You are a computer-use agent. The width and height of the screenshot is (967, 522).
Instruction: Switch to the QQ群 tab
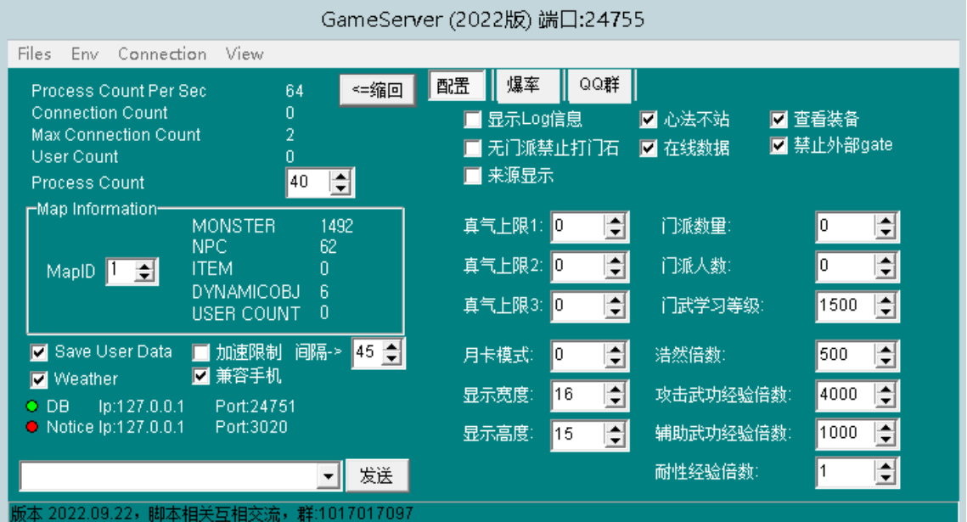coord(599,86)
